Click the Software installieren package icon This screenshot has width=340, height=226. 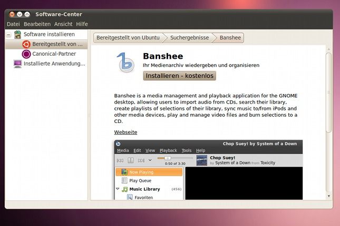tap(17, 34)
